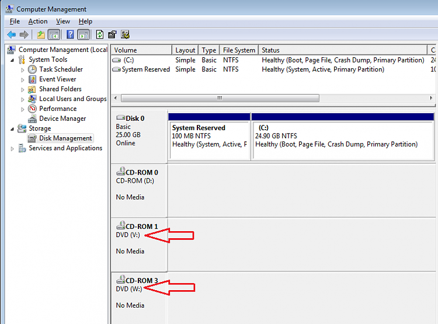Image resolution: width=438 pixels, height=324 pixels.
Task: Click the Disk 0 drive icon
Action: [121, 117]
